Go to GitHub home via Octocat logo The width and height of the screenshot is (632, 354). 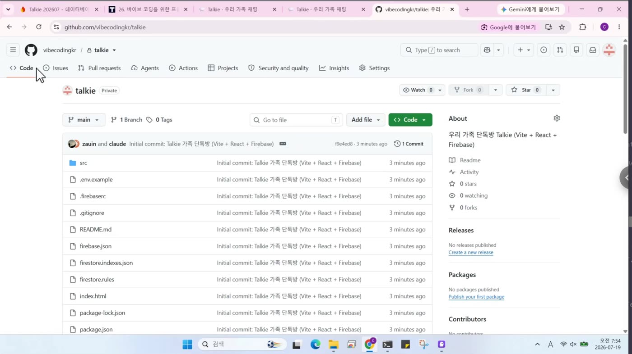click(x=31, y=50)
